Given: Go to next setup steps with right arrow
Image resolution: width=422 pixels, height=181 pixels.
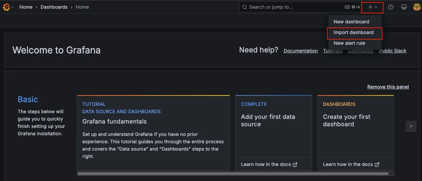Looking at the screenshot, I should click(x=411, y=126).
